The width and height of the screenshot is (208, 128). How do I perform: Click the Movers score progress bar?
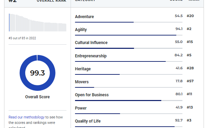click(x=129, y=87)
